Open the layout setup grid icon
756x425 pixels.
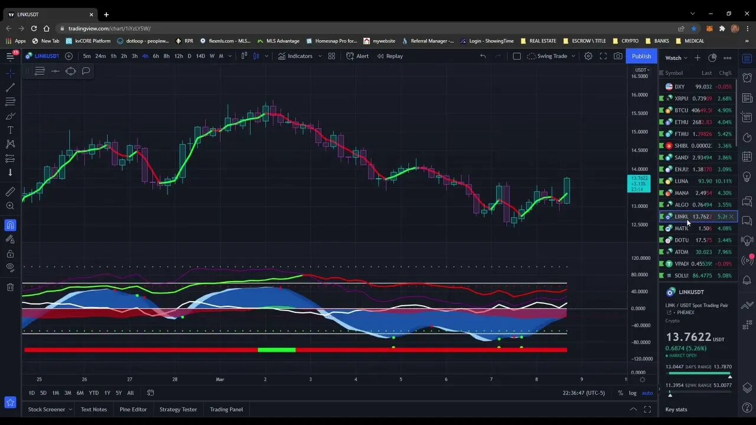(332, 56)
